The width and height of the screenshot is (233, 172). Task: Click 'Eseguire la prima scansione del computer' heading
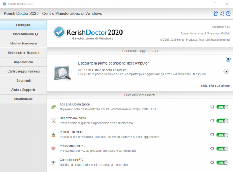coord(113,63)
